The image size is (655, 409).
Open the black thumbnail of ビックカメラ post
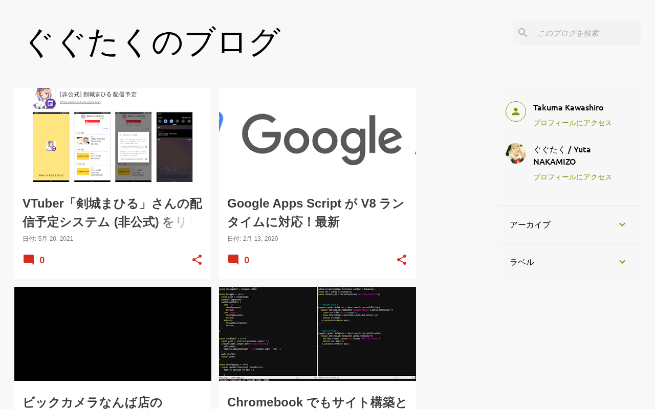coord(113,334)
